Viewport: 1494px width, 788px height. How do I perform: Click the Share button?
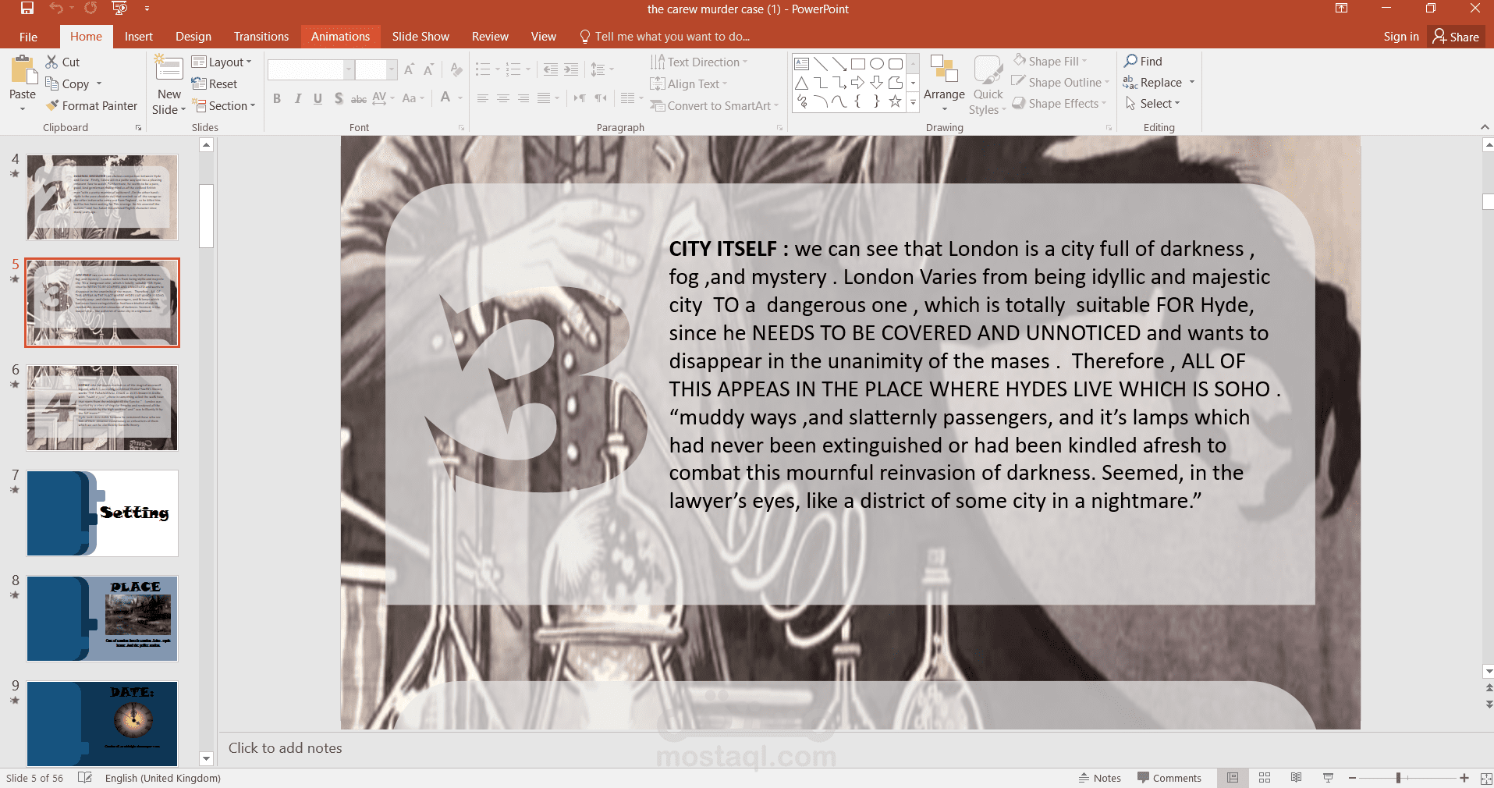click(1457, 37)
